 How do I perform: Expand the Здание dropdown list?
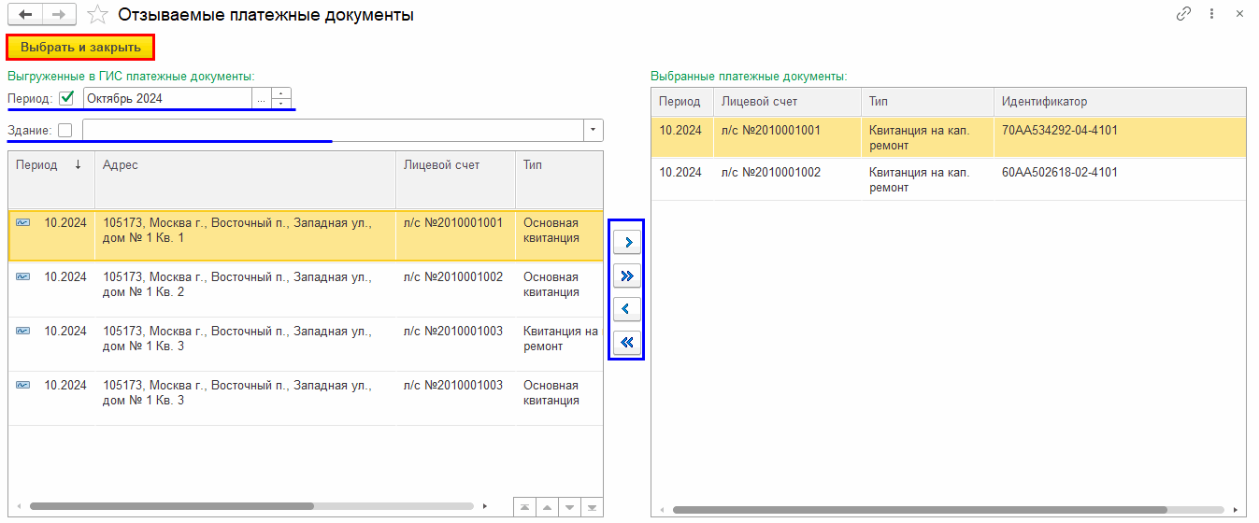tap(593, 130)
